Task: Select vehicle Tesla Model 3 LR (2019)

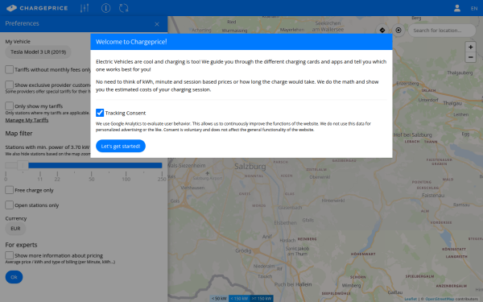Action: click(38, 52)
